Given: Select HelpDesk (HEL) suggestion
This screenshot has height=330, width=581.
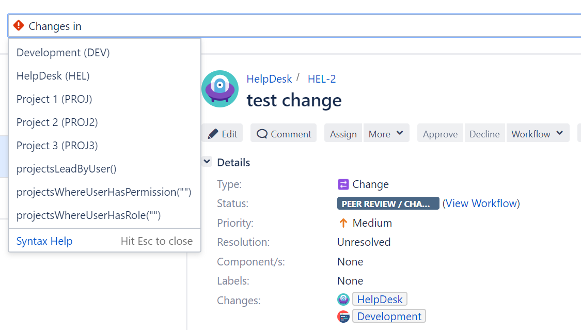Looking at the screenshot, I should pyautogui.click(x=104, y=76).
